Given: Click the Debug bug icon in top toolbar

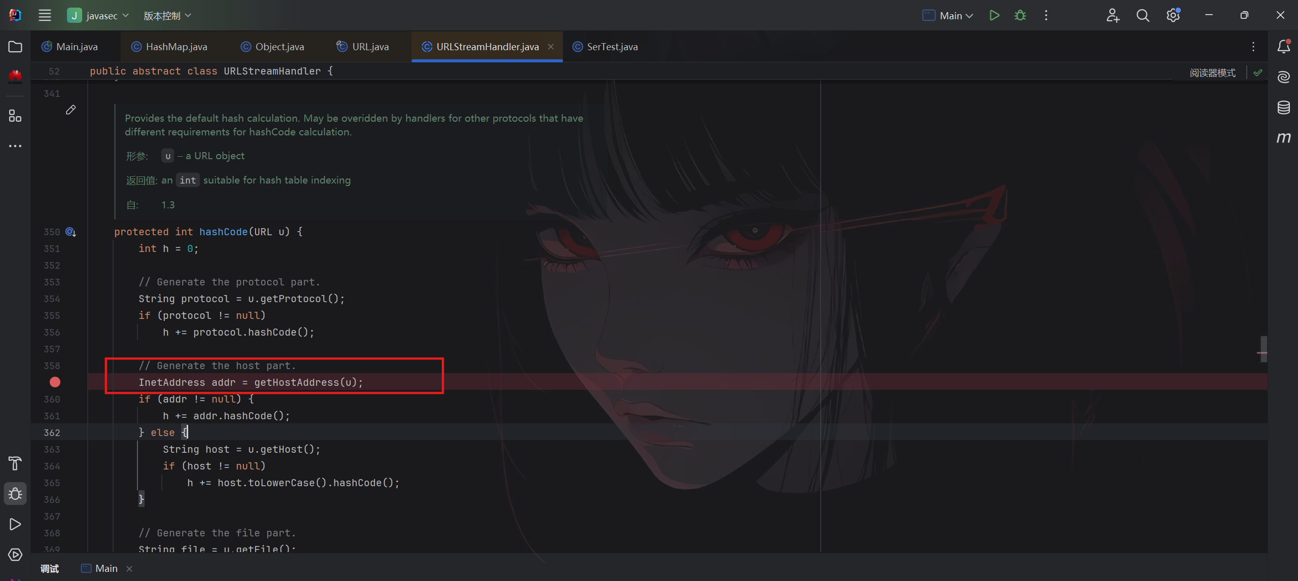Looking at the screenshot, I should pyautogui.click(x=1020, y=15).
